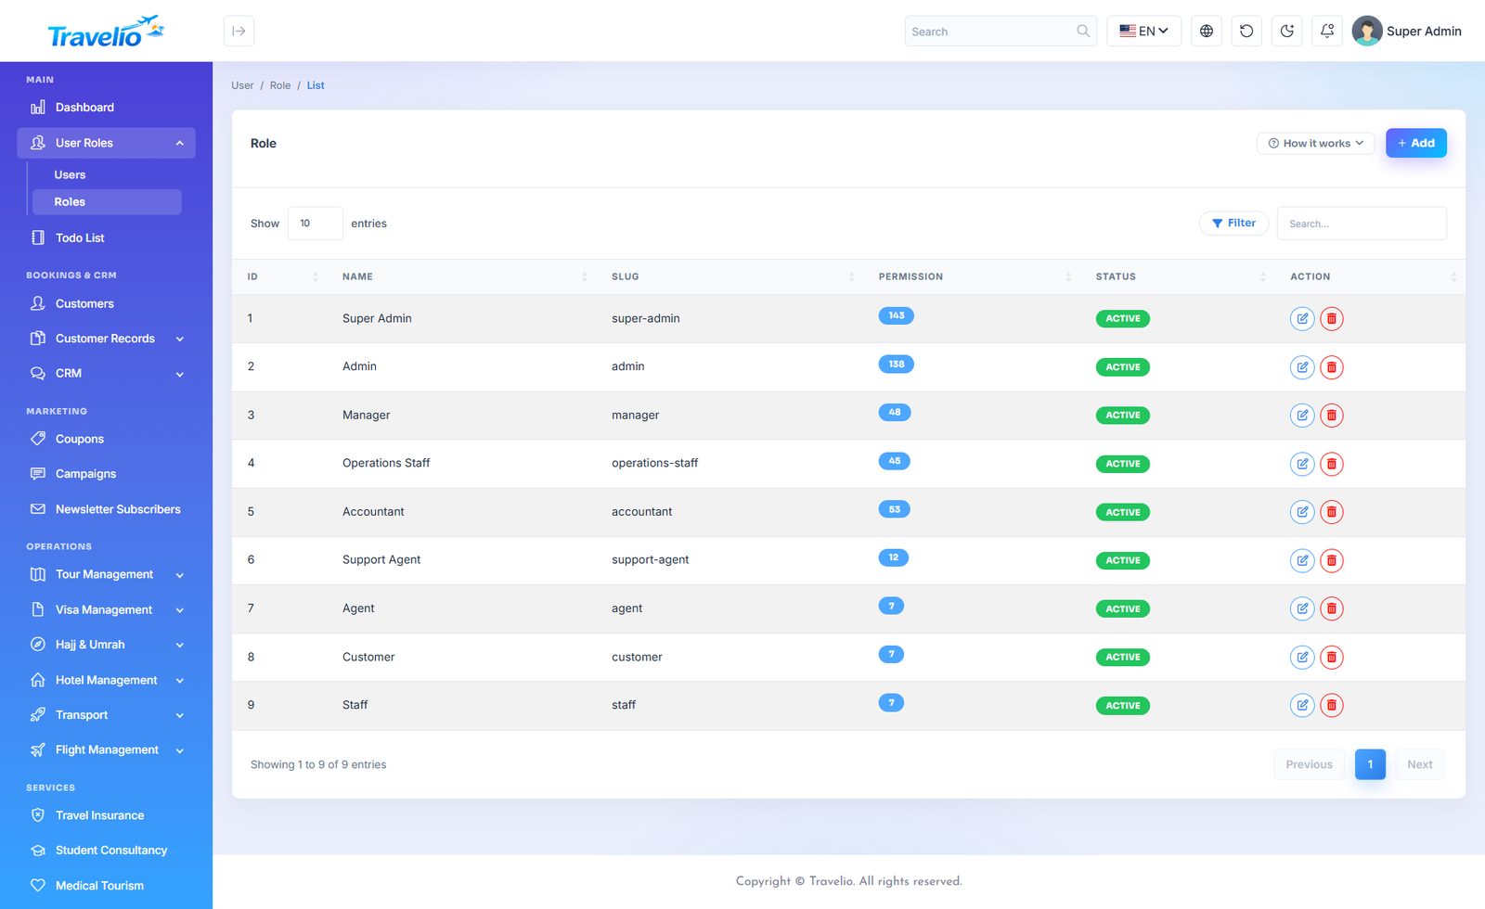Collapse the User Roles sidebar section
Screen dimensions: 1485x909
(x=106, y=143)
